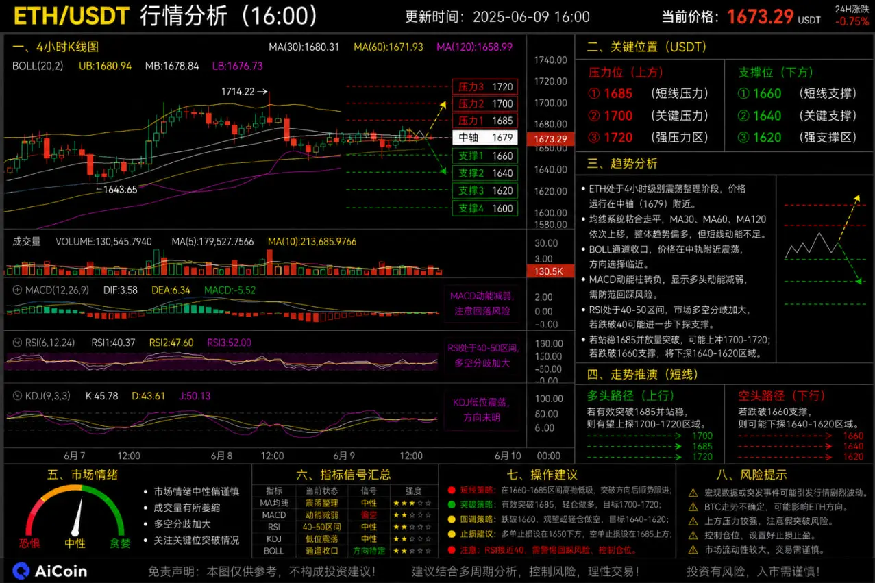Click the circle icon beside MACD(12,26,9)
This screenshot has width=875, height=583.
[17, 290]
